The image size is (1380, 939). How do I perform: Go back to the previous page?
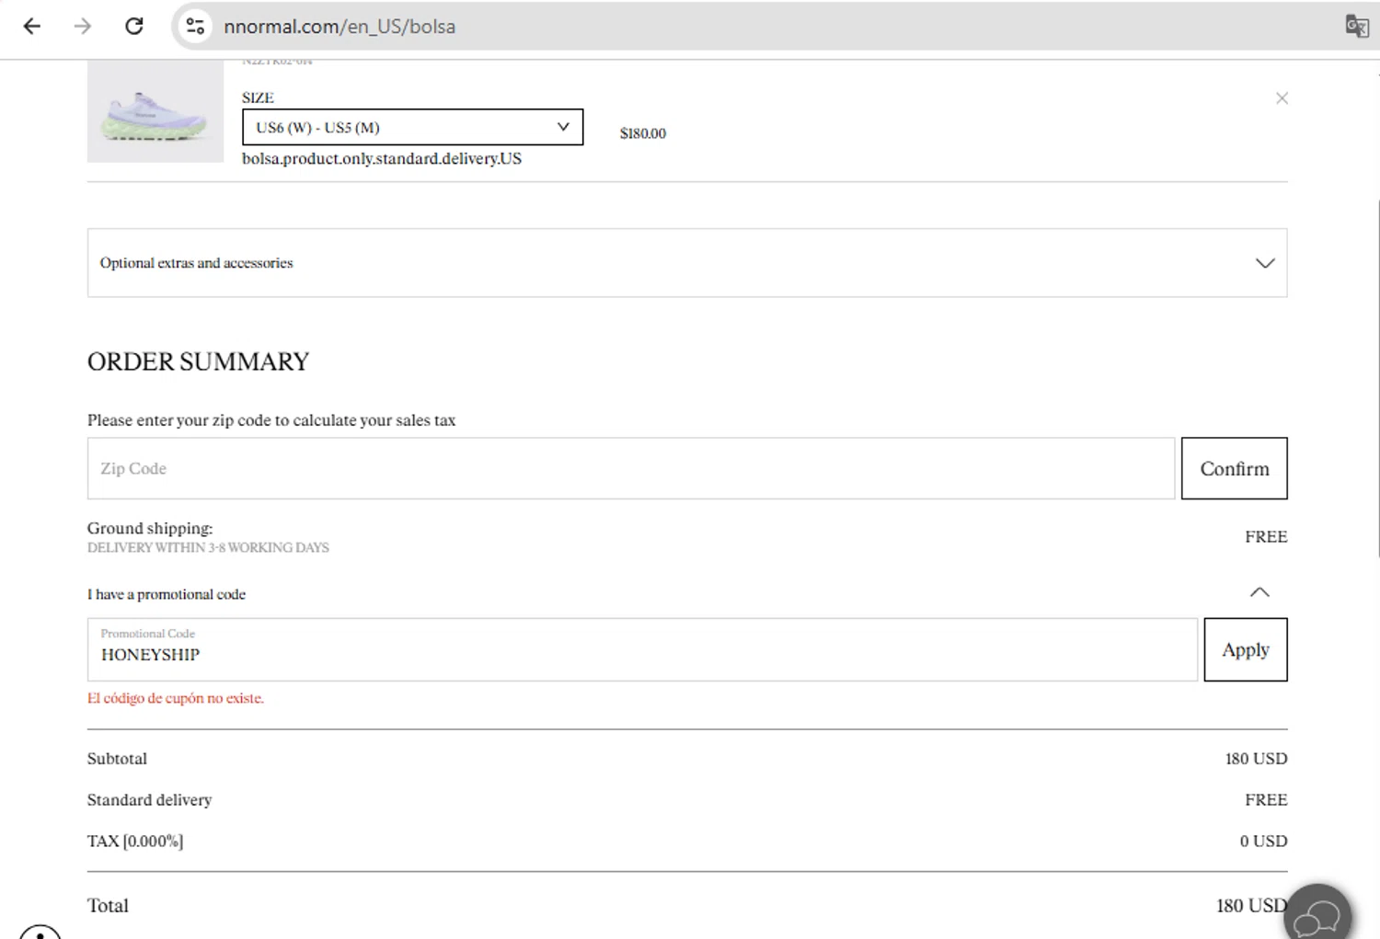point(32,26)
